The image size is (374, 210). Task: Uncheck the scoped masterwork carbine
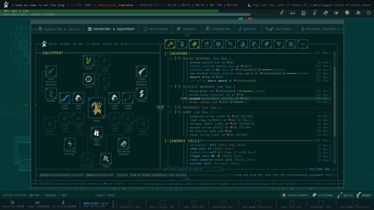185,98
